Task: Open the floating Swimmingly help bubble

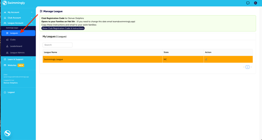Action: point(7,133)
